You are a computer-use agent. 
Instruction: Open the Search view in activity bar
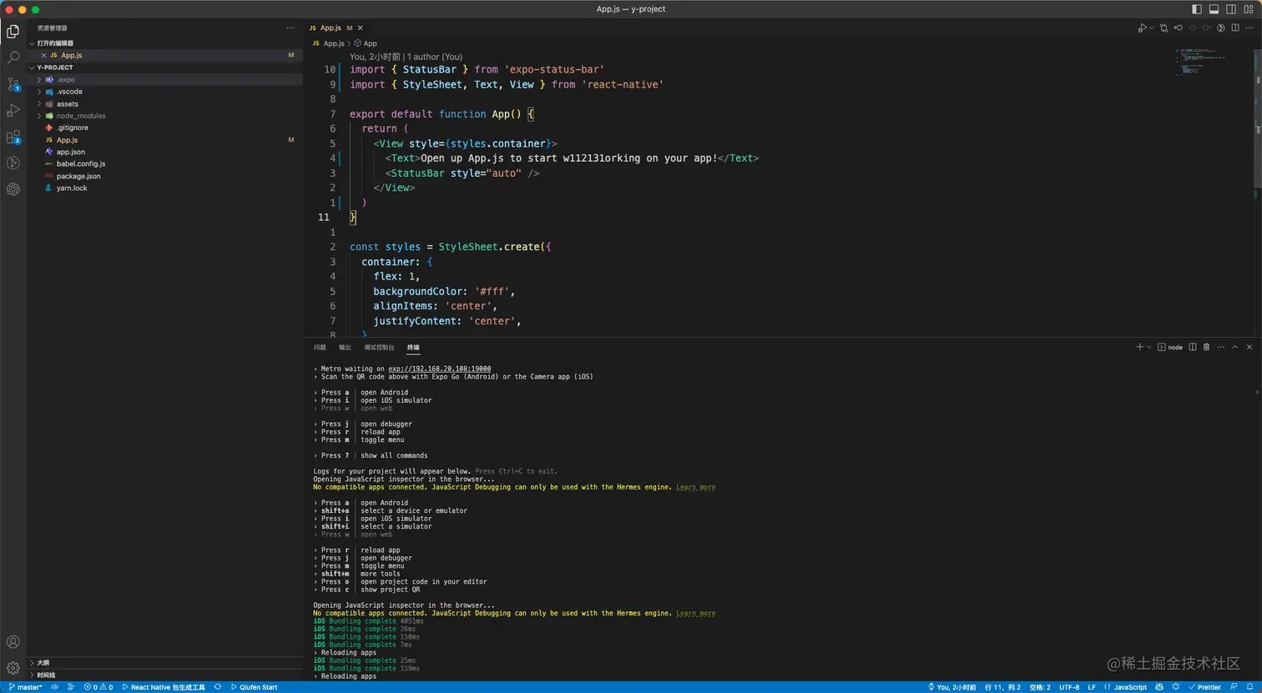tap(13, 58)
